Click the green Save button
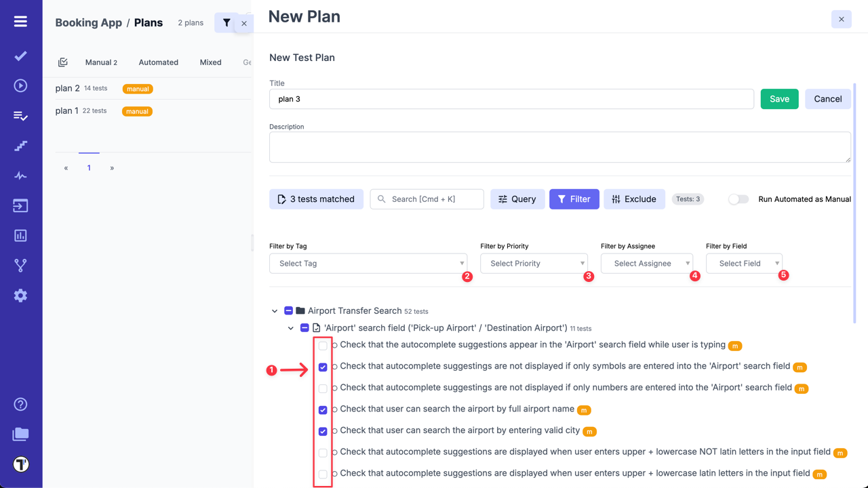 [779, 99]
